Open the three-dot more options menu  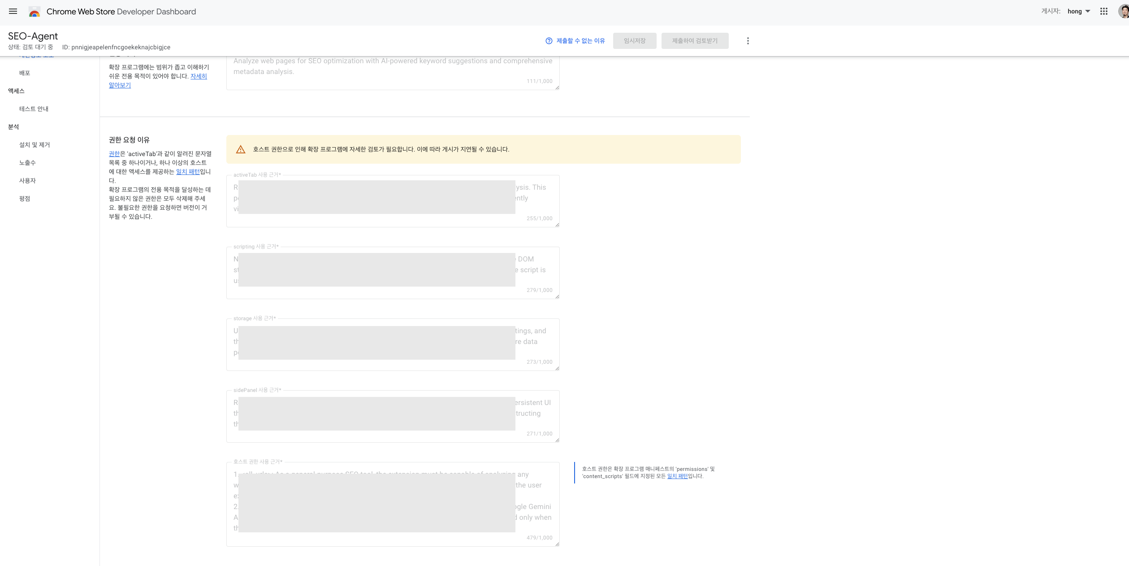tap(748, 41)
